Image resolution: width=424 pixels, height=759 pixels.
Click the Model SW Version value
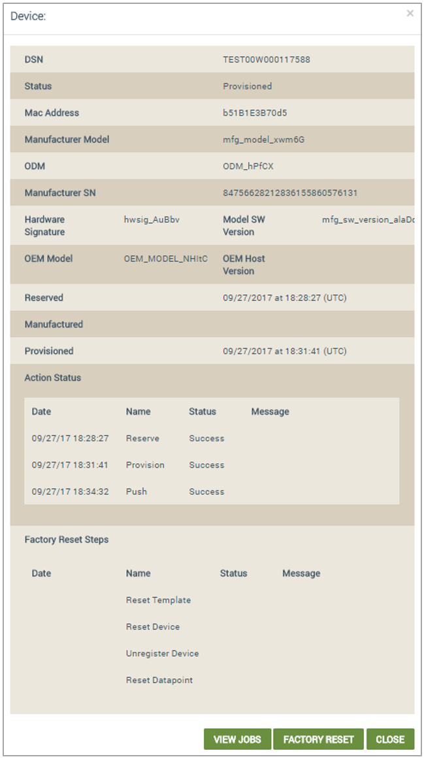click(x=368, y=219)
